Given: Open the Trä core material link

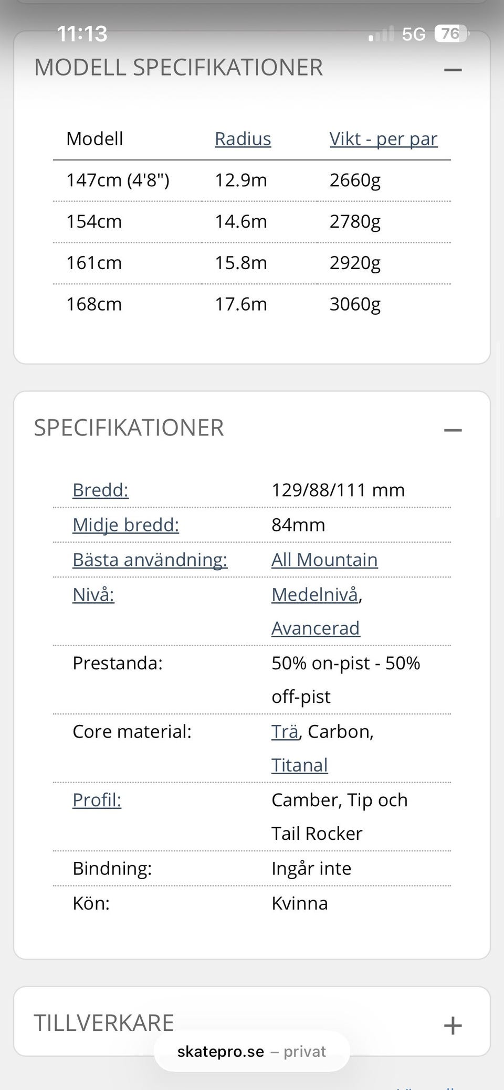Looking at the screenshot, I should [x=285, y=731].
